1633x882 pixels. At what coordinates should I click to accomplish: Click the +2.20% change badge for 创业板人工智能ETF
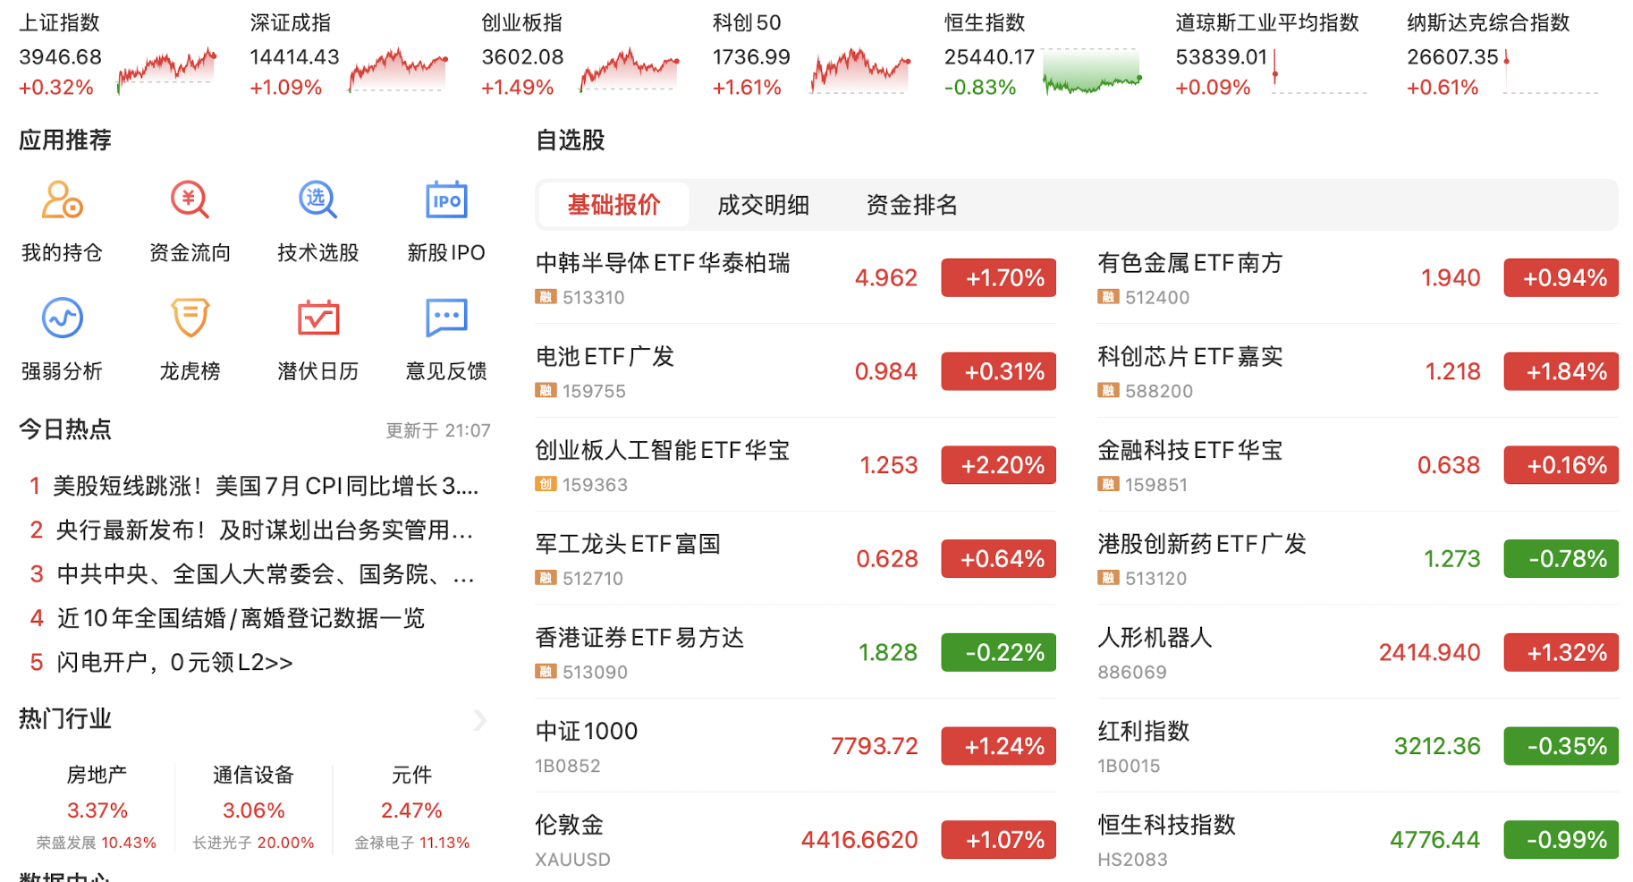998,465
